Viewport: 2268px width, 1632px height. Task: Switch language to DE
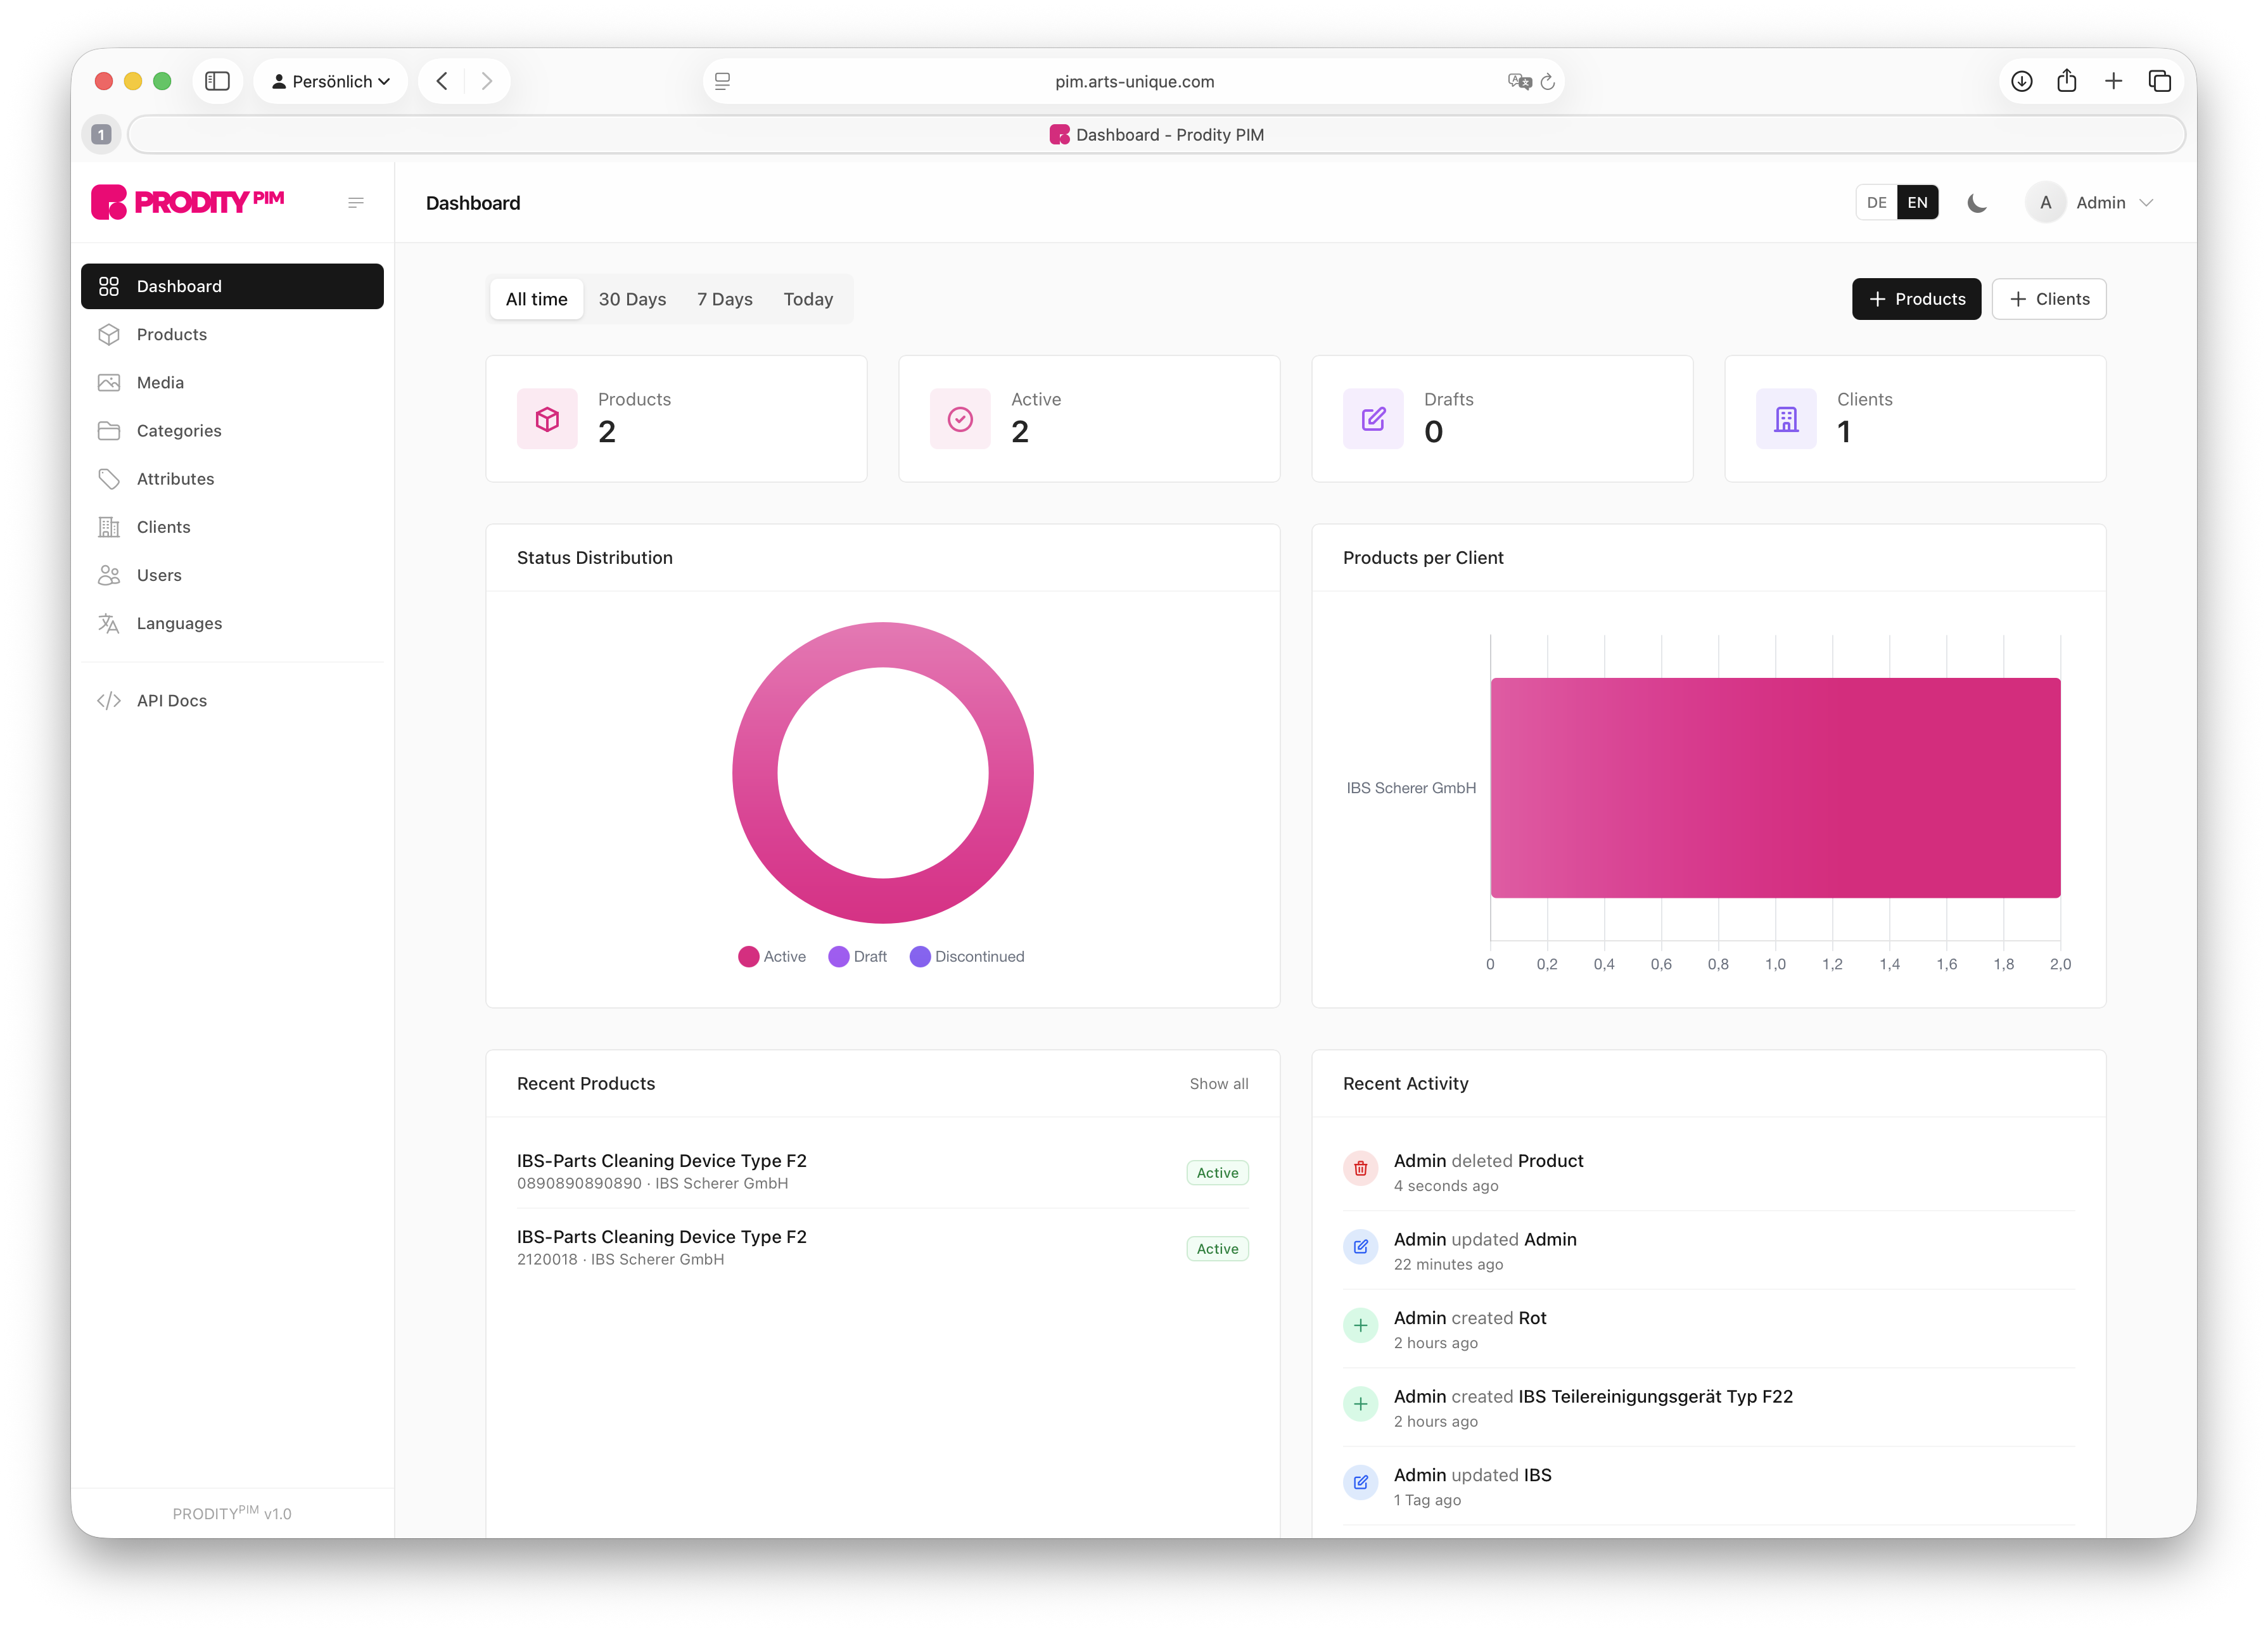tap(1876, 203)
